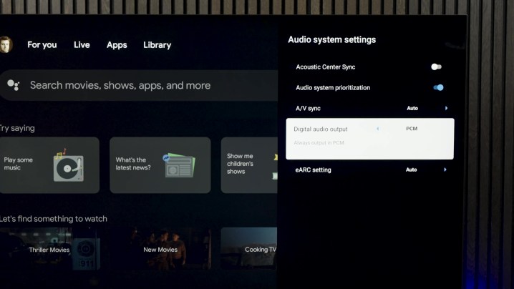Open the New Movies thumbnail
The image size is (514, 289).
tap(160, 250)
